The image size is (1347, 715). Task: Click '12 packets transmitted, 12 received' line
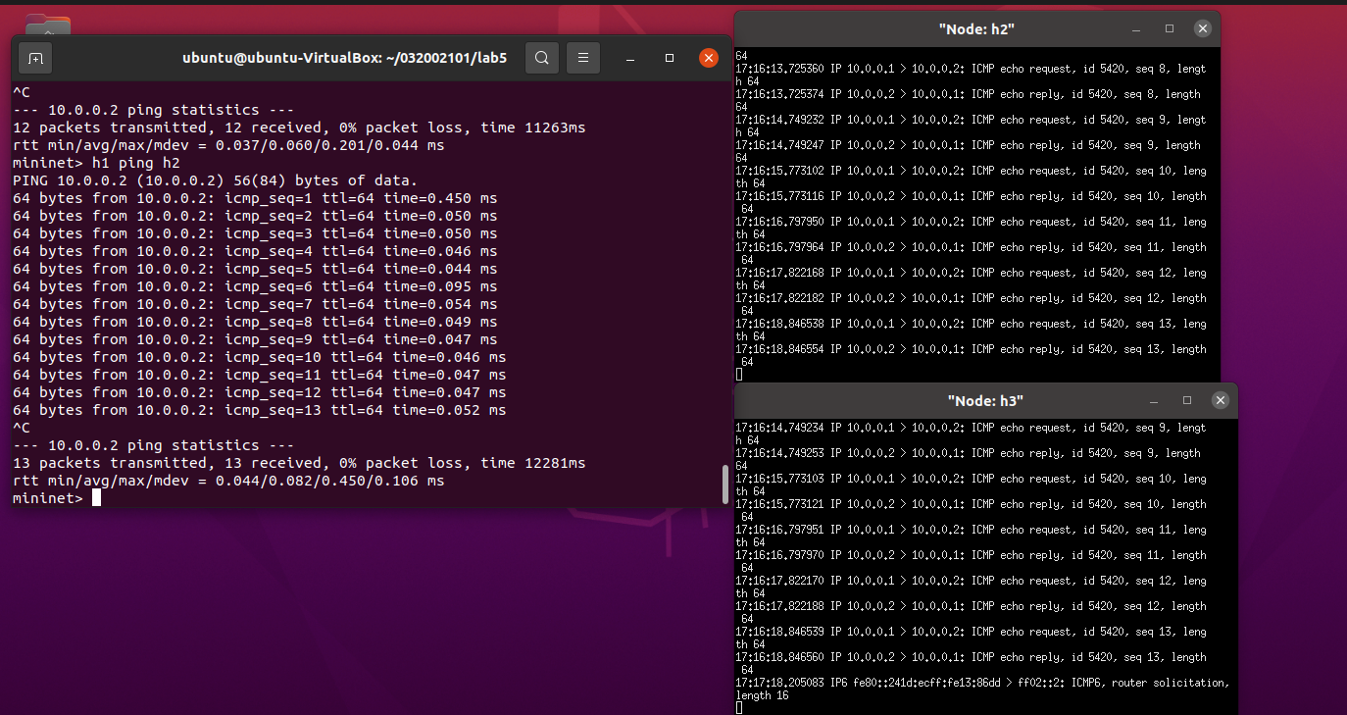[x=299, y=128]
